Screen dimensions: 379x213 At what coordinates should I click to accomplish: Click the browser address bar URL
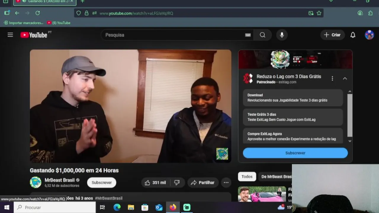[136, 13]
